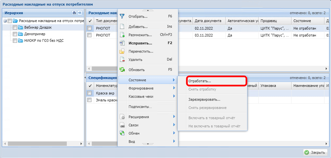Click the binoculars search icon in Иерархия
Image resolution: width=331 pixels, height=158 pixels.
click(x=74, y=13)
